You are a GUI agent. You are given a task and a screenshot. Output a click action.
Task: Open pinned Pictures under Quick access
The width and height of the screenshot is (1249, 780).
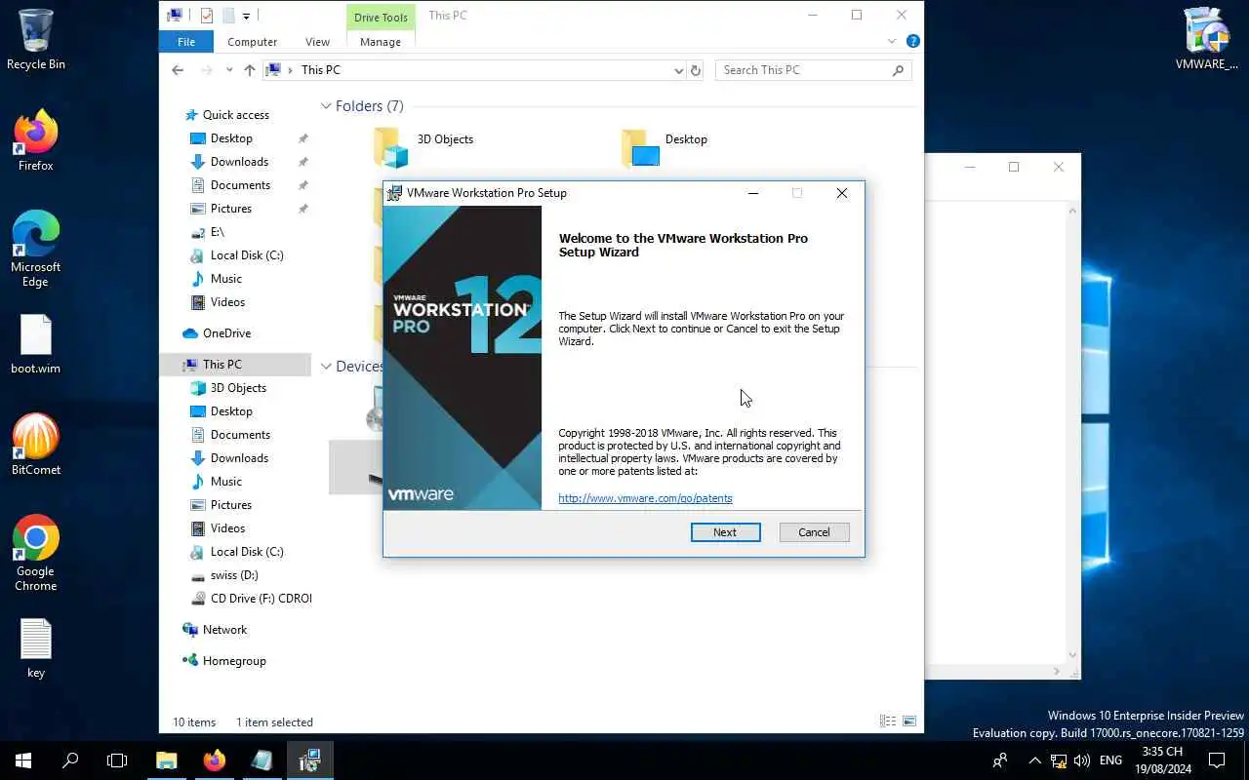[231, 209]
